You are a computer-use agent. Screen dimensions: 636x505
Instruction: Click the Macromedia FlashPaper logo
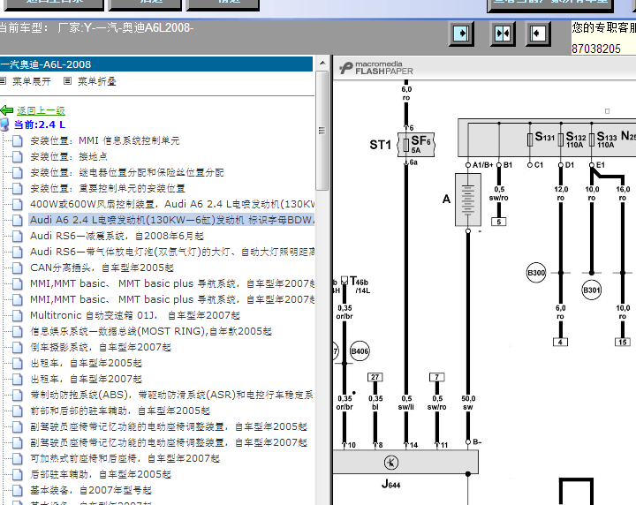[x=376, y=68]
